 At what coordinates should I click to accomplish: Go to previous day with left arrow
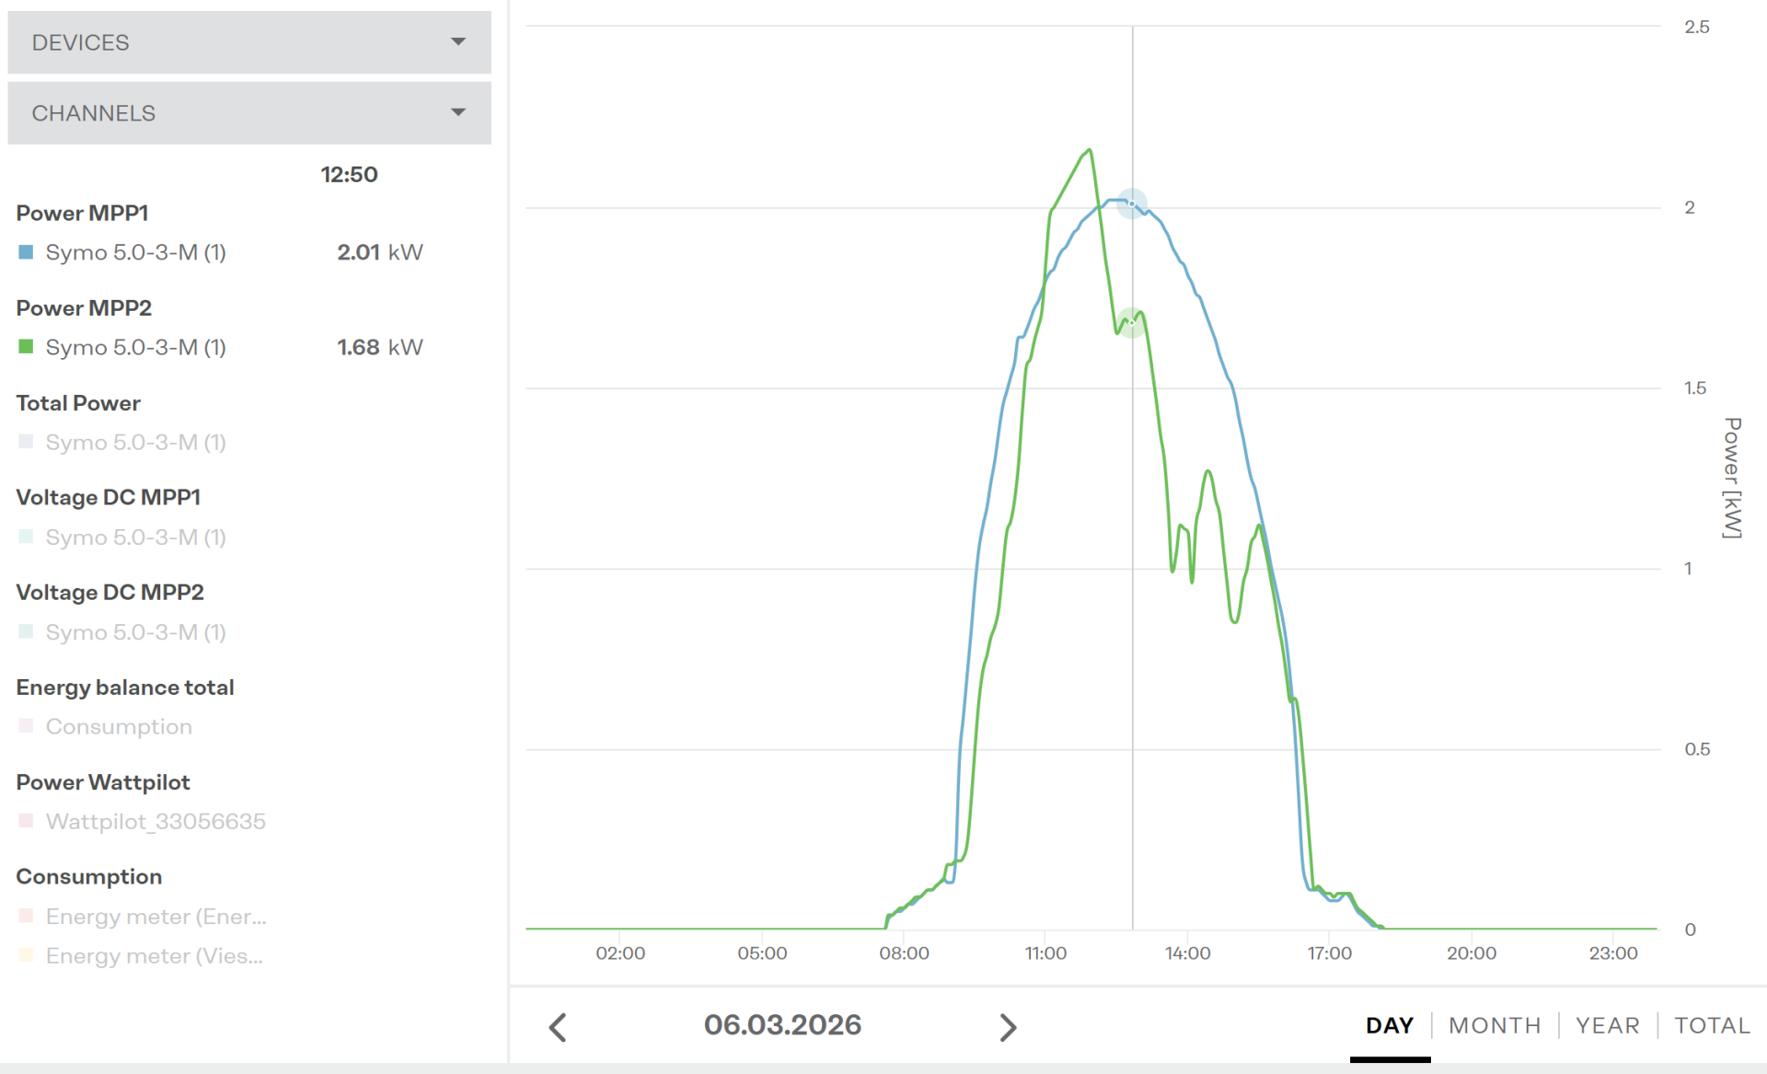[x=558, y=1027]
